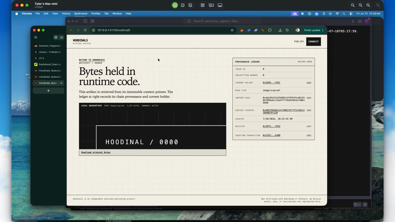
Task: Open creation transaction 0x1592...bd08 link
Action: pos(272,135)
